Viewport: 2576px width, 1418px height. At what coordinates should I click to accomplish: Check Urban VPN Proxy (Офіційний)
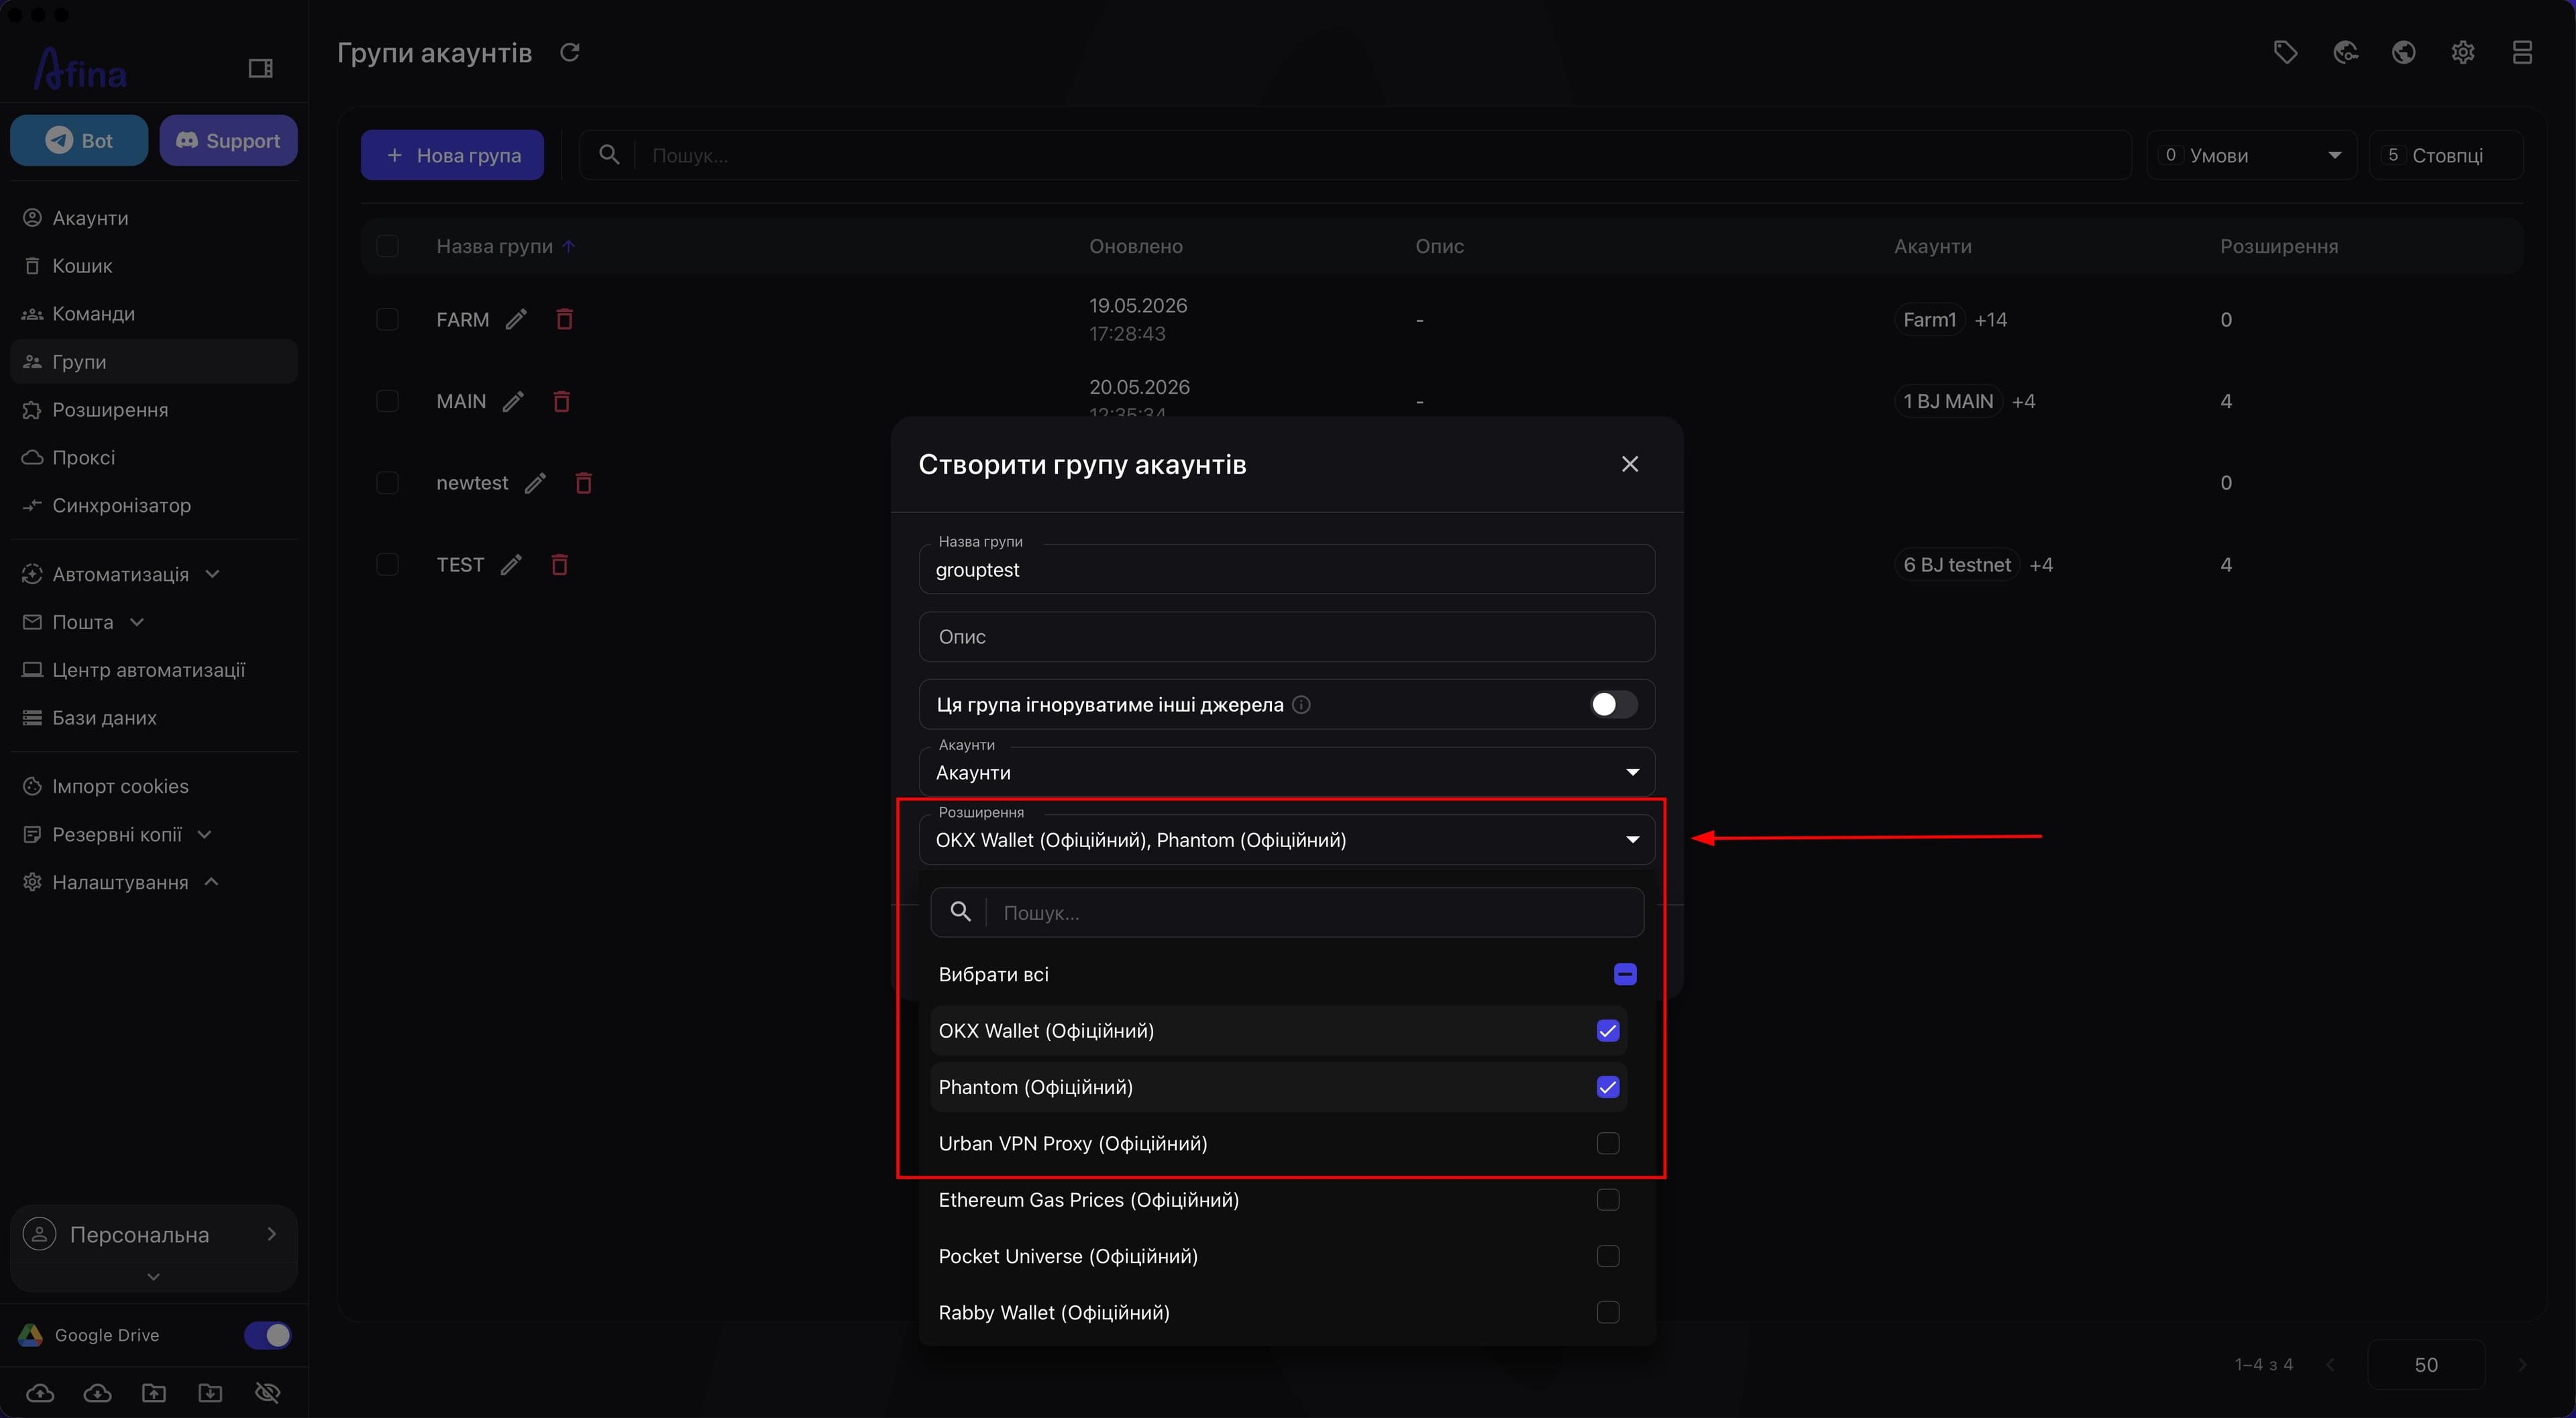point(1608,1143)
